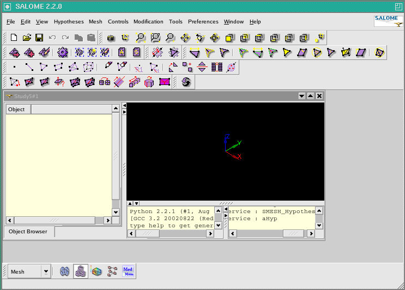Toggle the active Mesh module button
This screenshot has width=405, height=290.
[x=81, y=271]
